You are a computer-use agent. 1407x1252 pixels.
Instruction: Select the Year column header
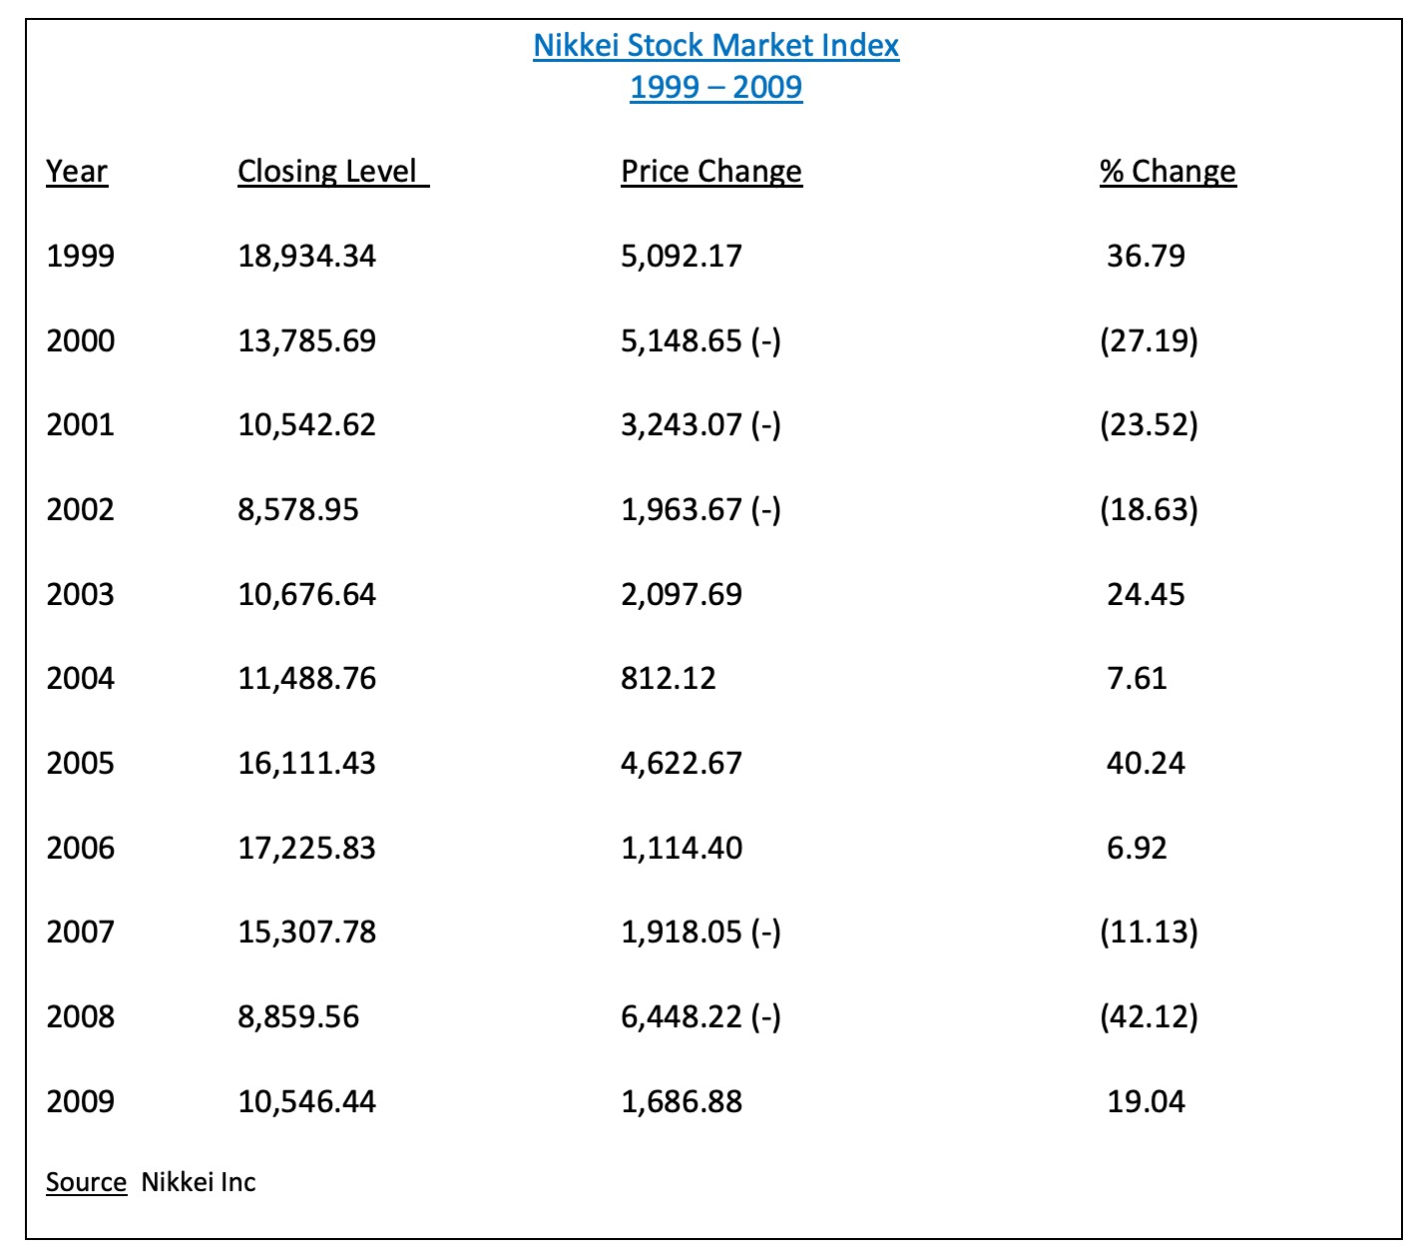click(77, 172)
